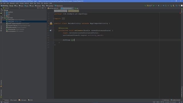Open Project panel settings gear icon

coord(43,8)
